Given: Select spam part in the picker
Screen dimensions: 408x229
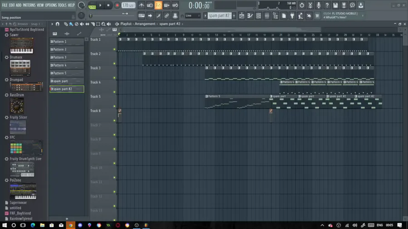Looking at the screenshot, I should 67,81.
